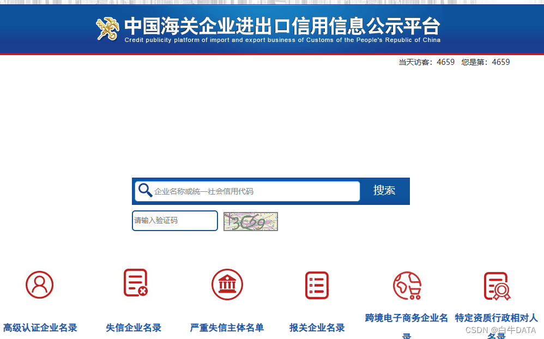Focus the company name or credit code field

(247, 191)
